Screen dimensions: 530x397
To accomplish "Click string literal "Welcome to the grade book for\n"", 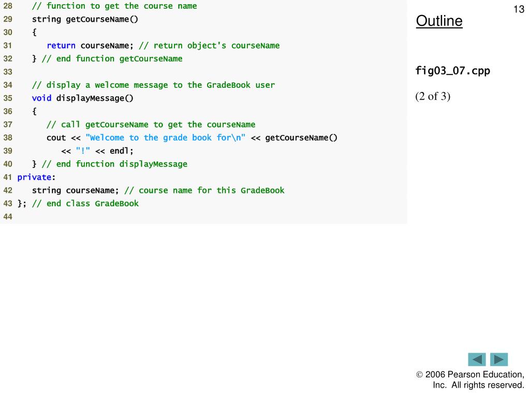I will pos(166,138).
